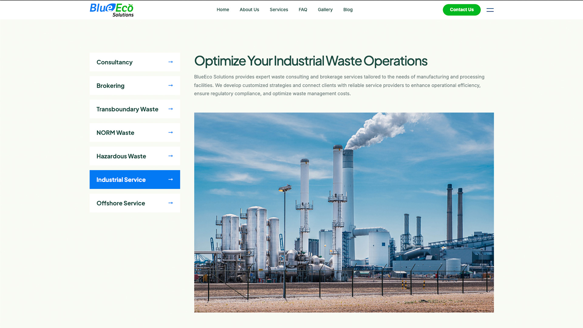The width and height of the screenshot is (583, 328).
Task: Open the Offshore Service sidebar label
Action: tap(121, 203)
